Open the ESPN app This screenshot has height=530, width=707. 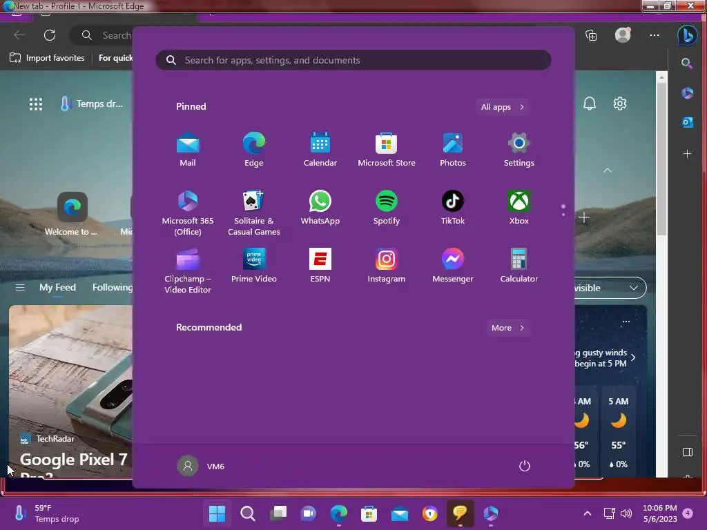[x=320, y=266]
